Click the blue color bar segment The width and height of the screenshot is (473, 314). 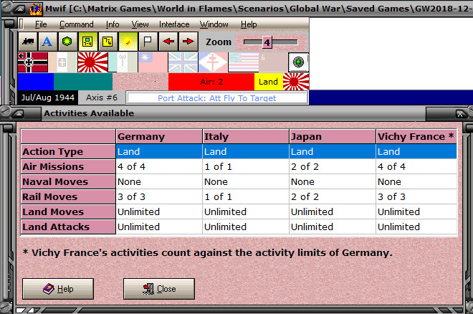36,82
